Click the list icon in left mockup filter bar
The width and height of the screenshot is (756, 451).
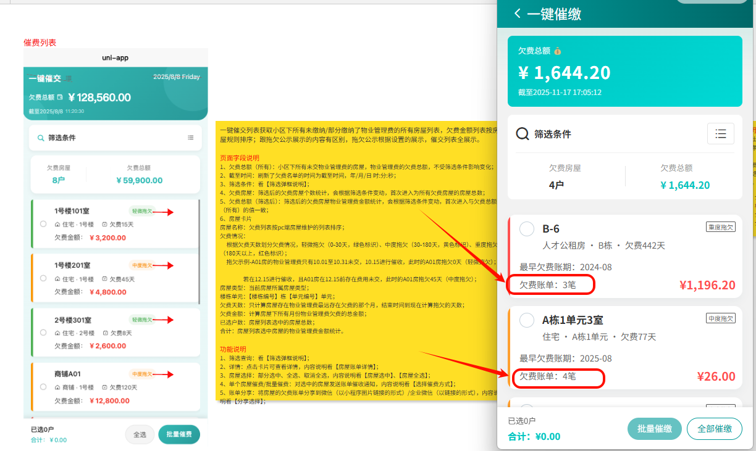click(x=190, y=138)
